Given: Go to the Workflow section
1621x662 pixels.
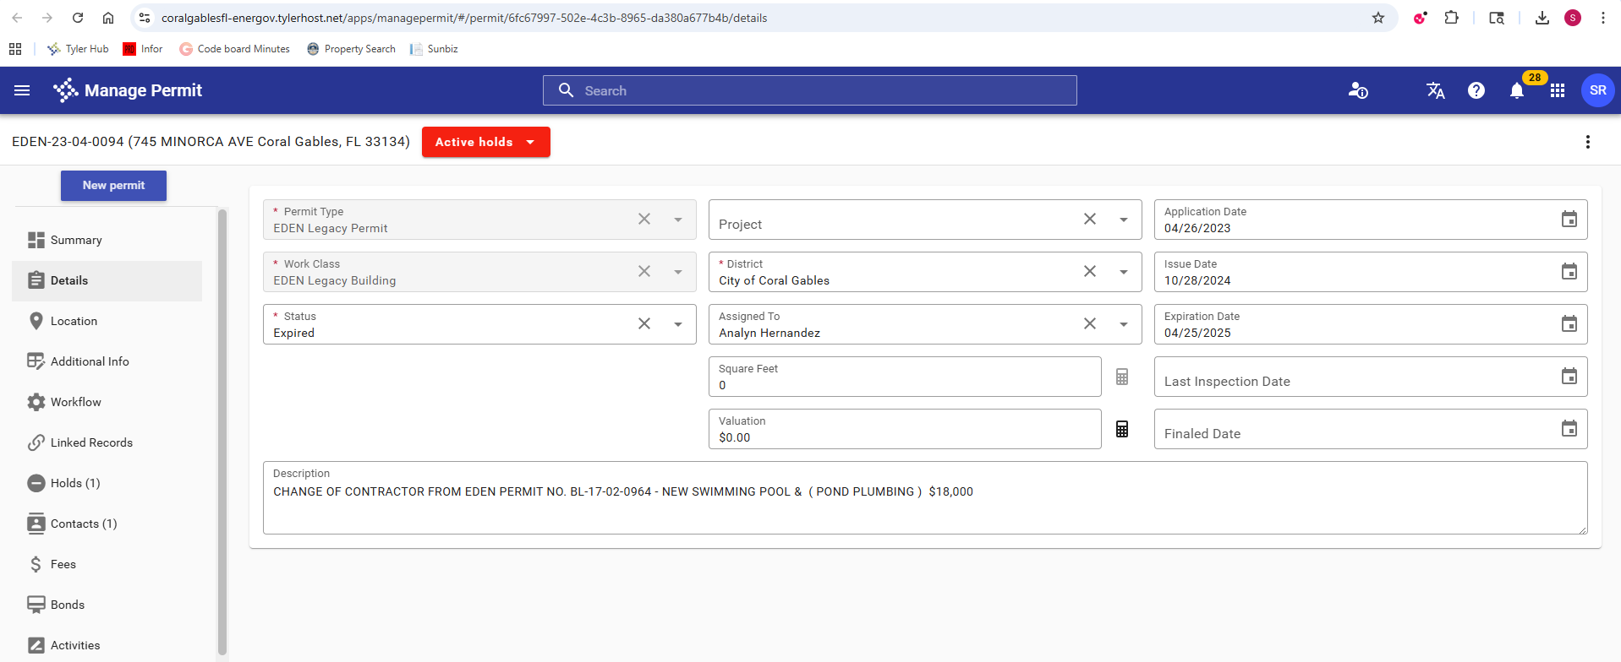Looking at the screenshot, I should (x=75, y=402).
